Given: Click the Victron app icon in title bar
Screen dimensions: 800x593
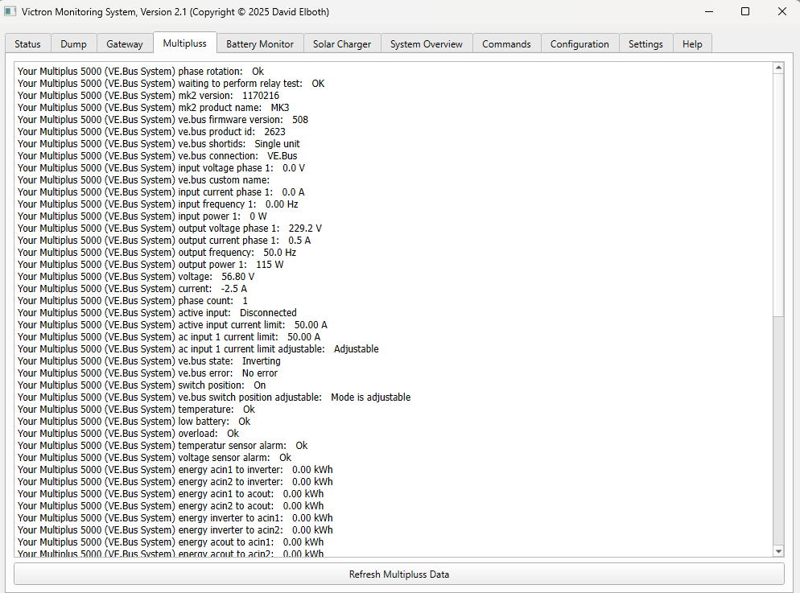Looking at the screenshot, I should click(10, 11).
